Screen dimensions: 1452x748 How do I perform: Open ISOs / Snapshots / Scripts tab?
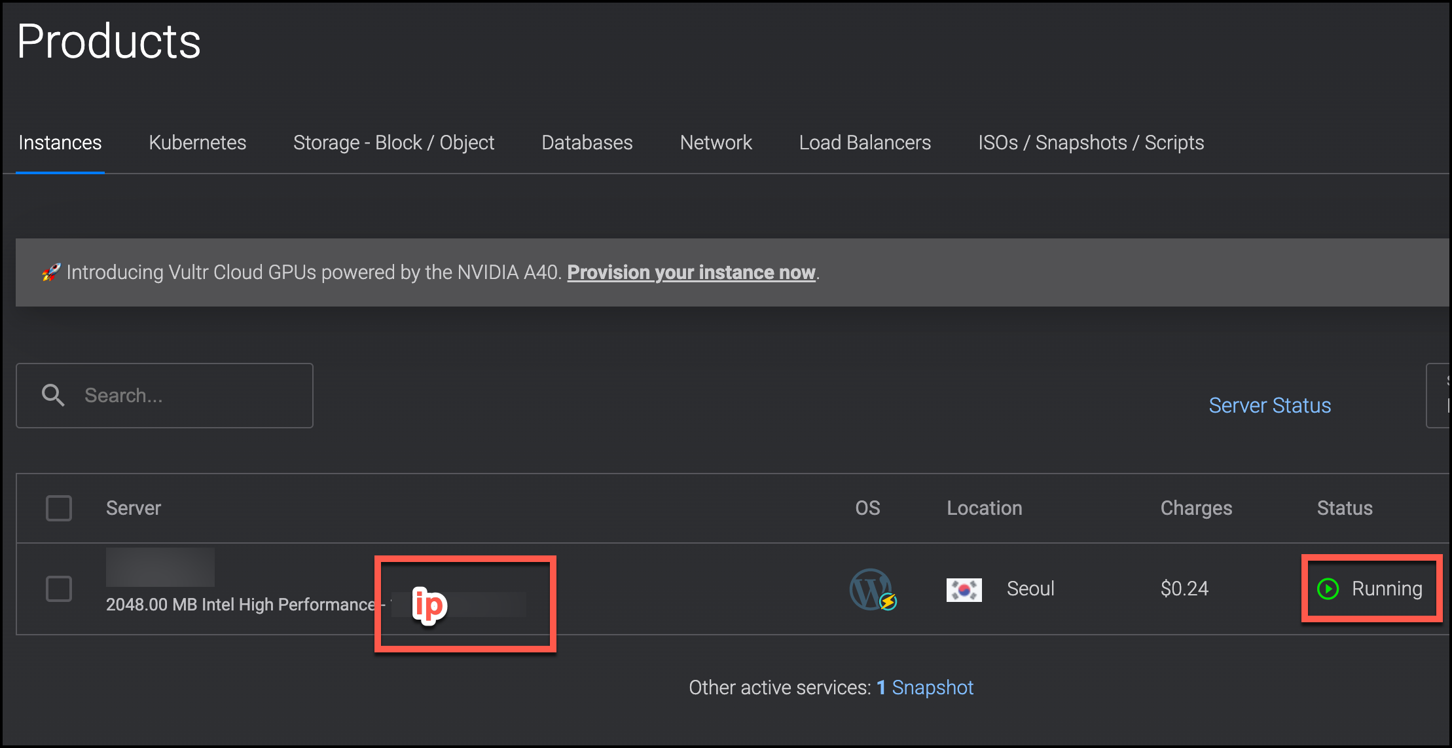point(1091,142)
